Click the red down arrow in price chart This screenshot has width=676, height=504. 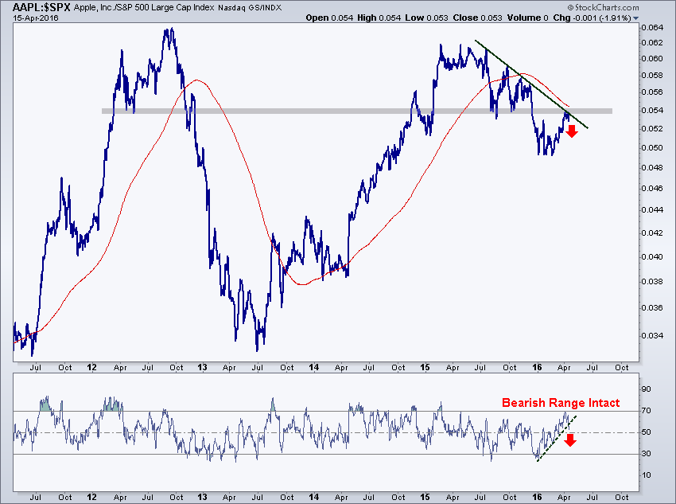click(572, 131)
